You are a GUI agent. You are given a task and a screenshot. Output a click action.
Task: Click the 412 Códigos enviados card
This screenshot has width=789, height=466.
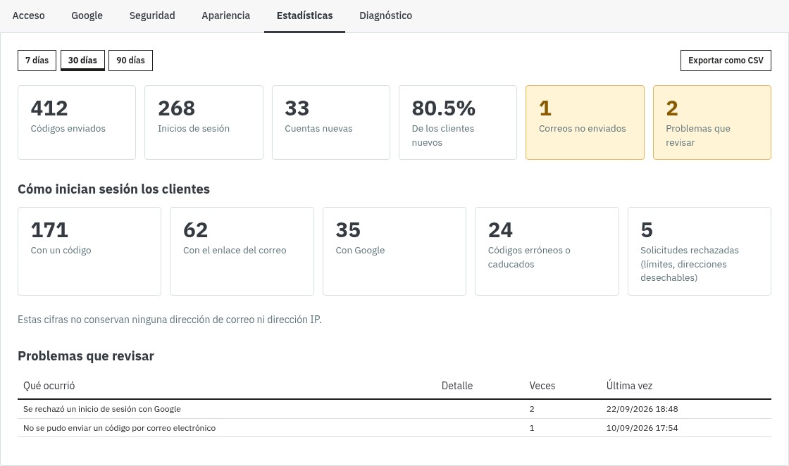(77, 122)
